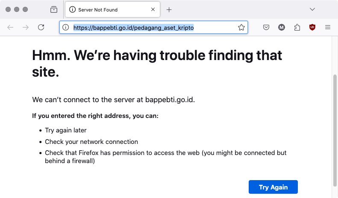Click the vertical page scrollbar
The image size is (338, 198).
[335, 131]
